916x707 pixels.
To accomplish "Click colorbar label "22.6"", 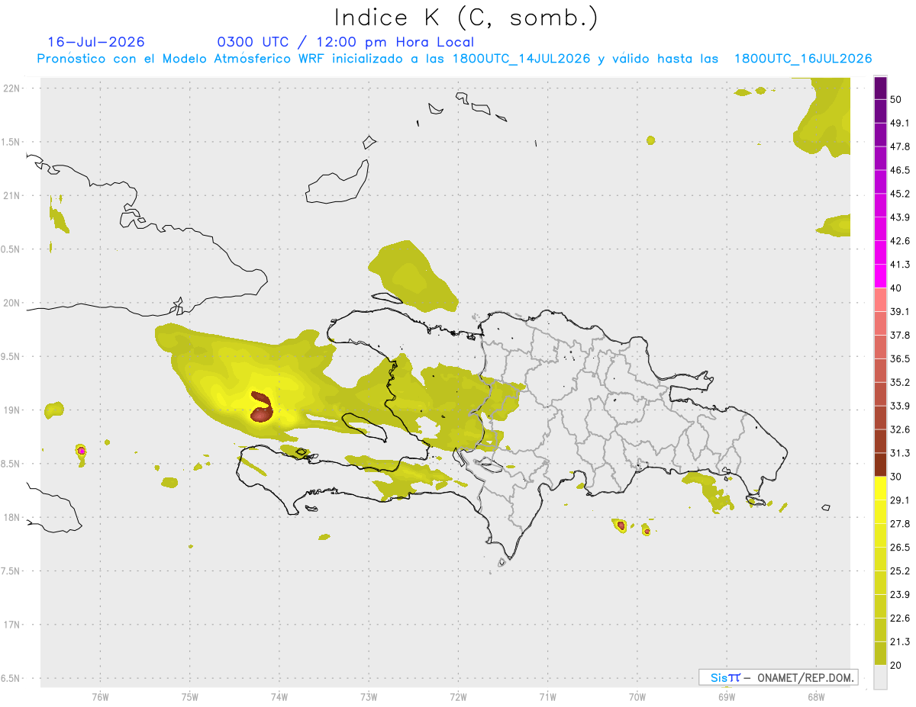I will coord(900,618).
